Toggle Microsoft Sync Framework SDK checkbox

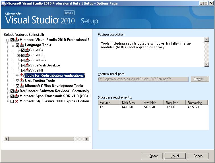12,96
